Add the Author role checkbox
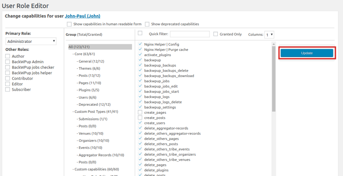 [8, 56]
